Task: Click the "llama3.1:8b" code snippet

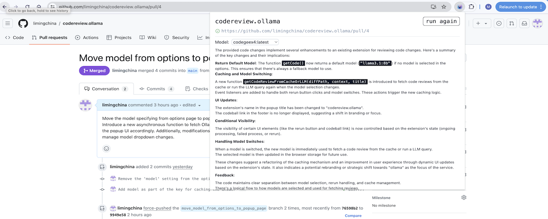Action: click(x=375, y=63)
